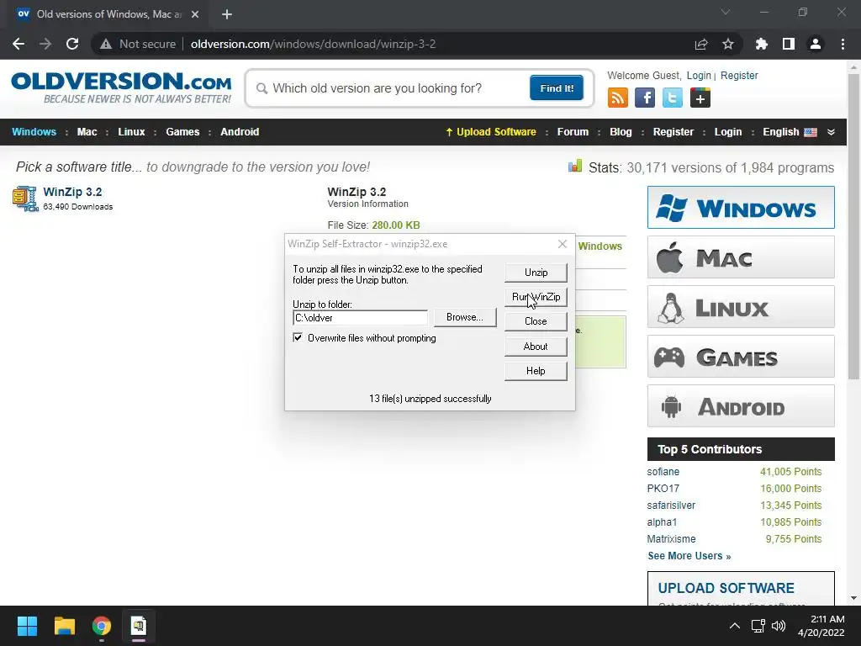Click the plus share icon
Image resolution: width=861 pixels, height=646 pixels.
click(x=700, y=98)
